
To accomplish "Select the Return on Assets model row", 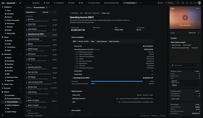I will tap(41, 101).
